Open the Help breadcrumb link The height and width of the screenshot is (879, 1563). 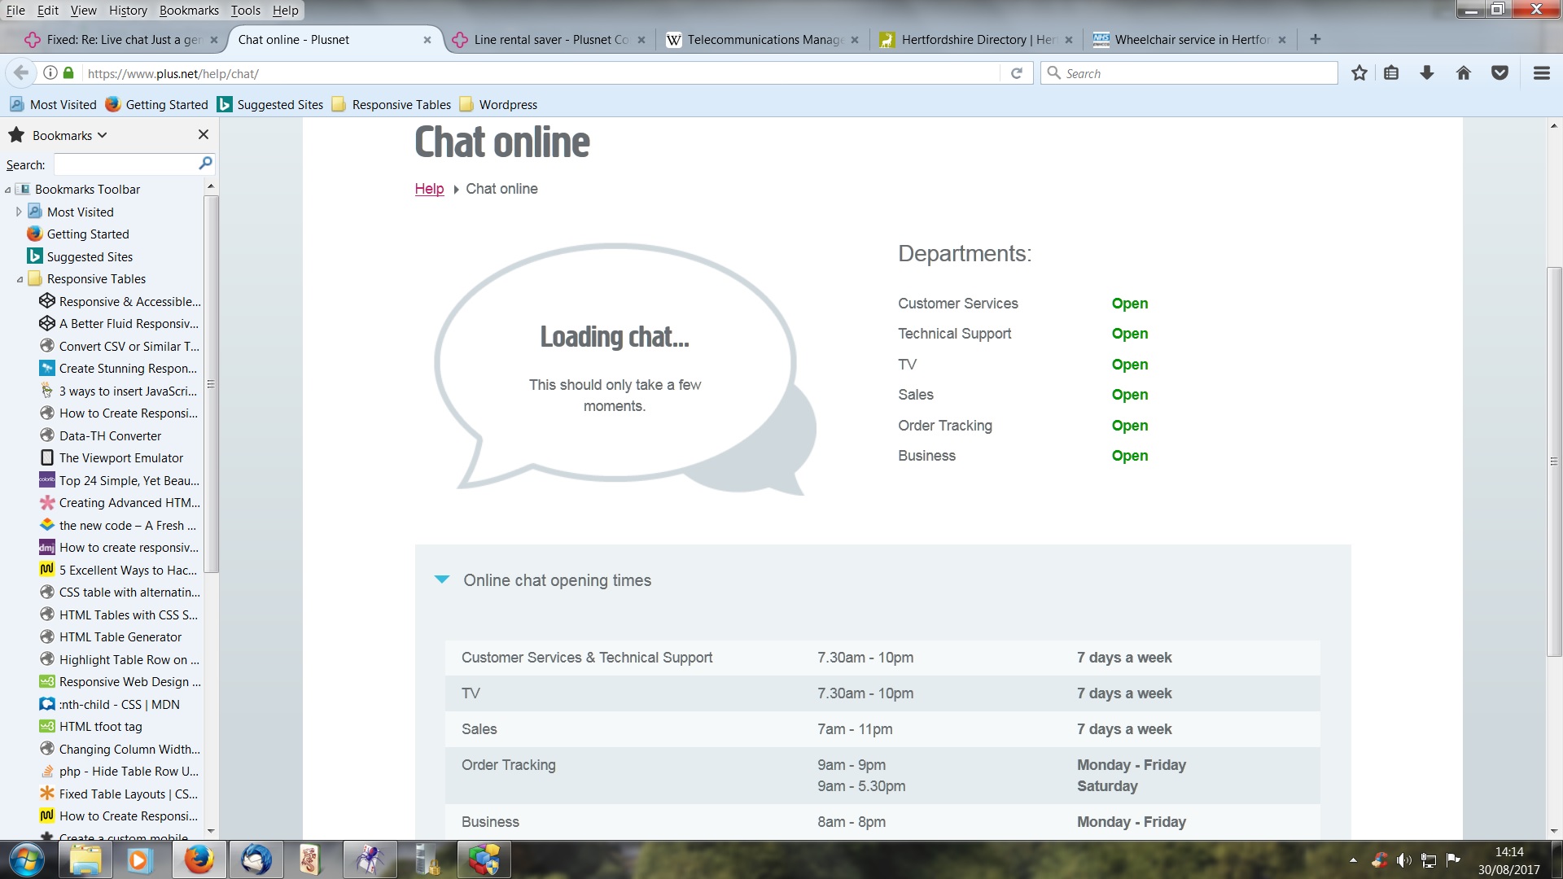coord(429,189)
